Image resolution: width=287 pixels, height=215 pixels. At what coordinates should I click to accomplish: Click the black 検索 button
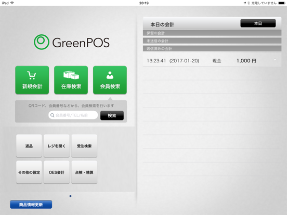click(x=112, y=115)
